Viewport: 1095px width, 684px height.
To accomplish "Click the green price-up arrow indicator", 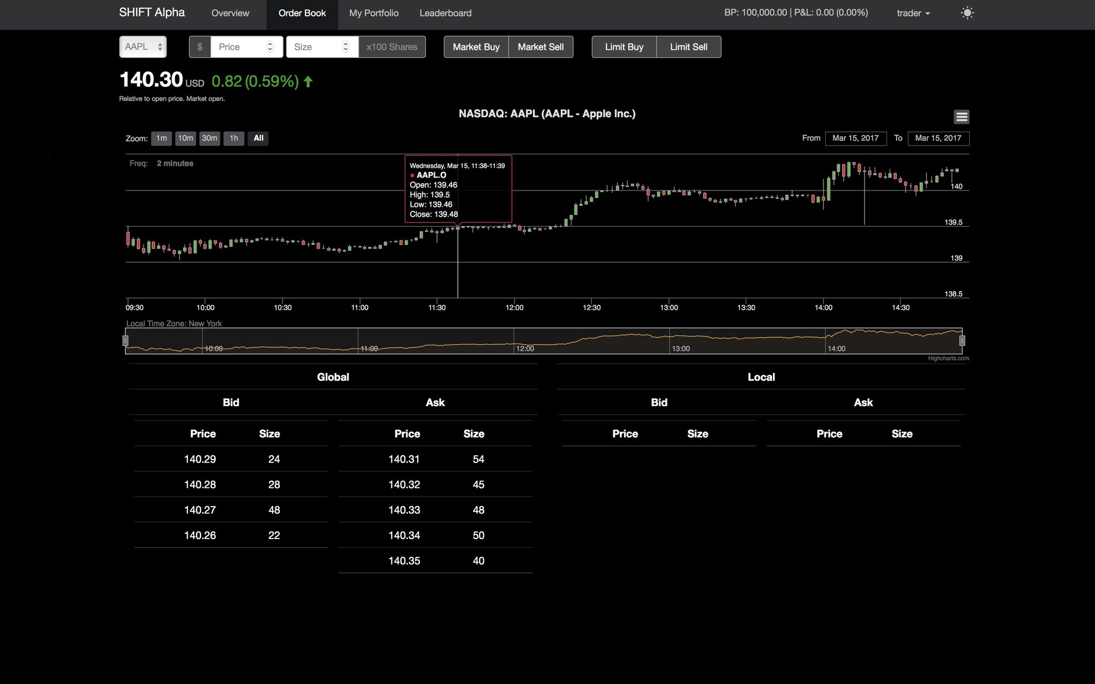I will (x=308, y=82).
